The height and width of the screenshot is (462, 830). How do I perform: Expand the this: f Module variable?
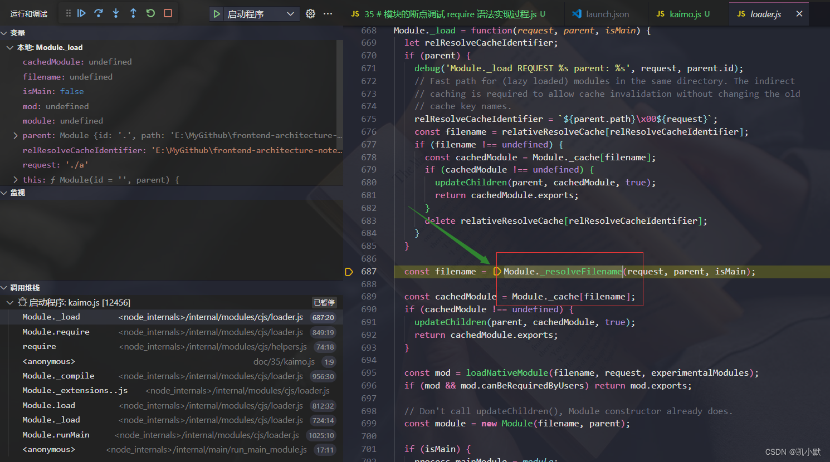tap(15, 180)
